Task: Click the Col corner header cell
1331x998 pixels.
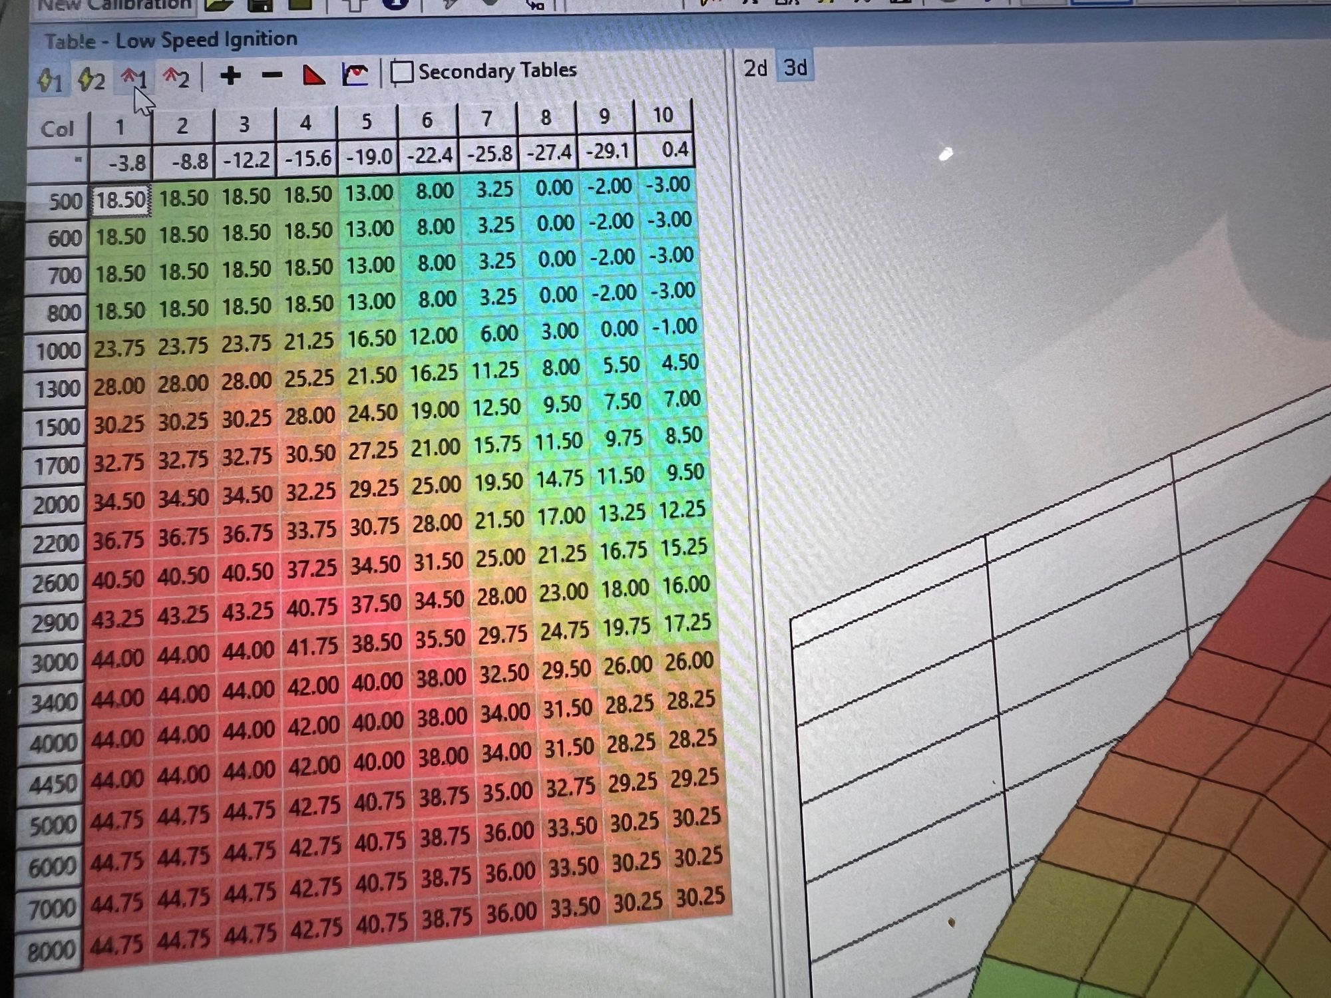Action: coord(57,128)
